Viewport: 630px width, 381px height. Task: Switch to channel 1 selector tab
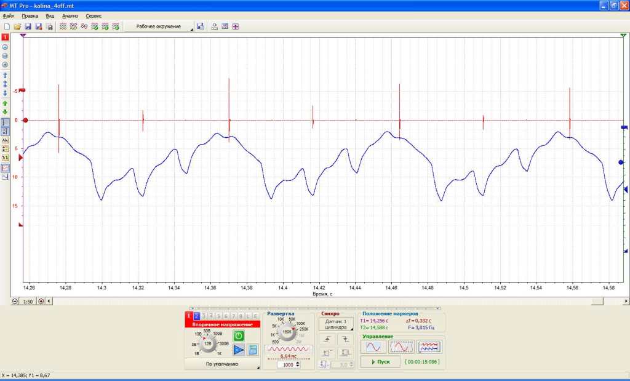point(189,316)
